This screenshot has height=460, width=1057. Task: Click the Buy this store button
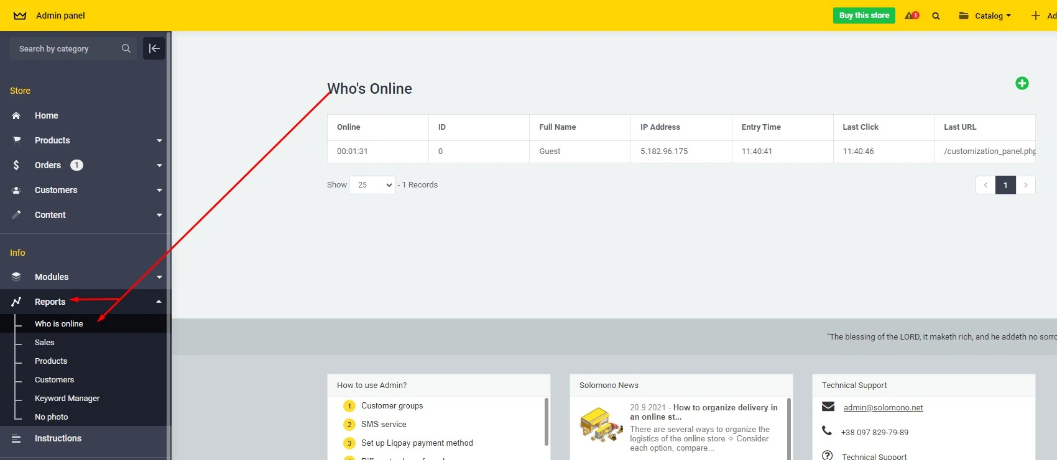864,16
